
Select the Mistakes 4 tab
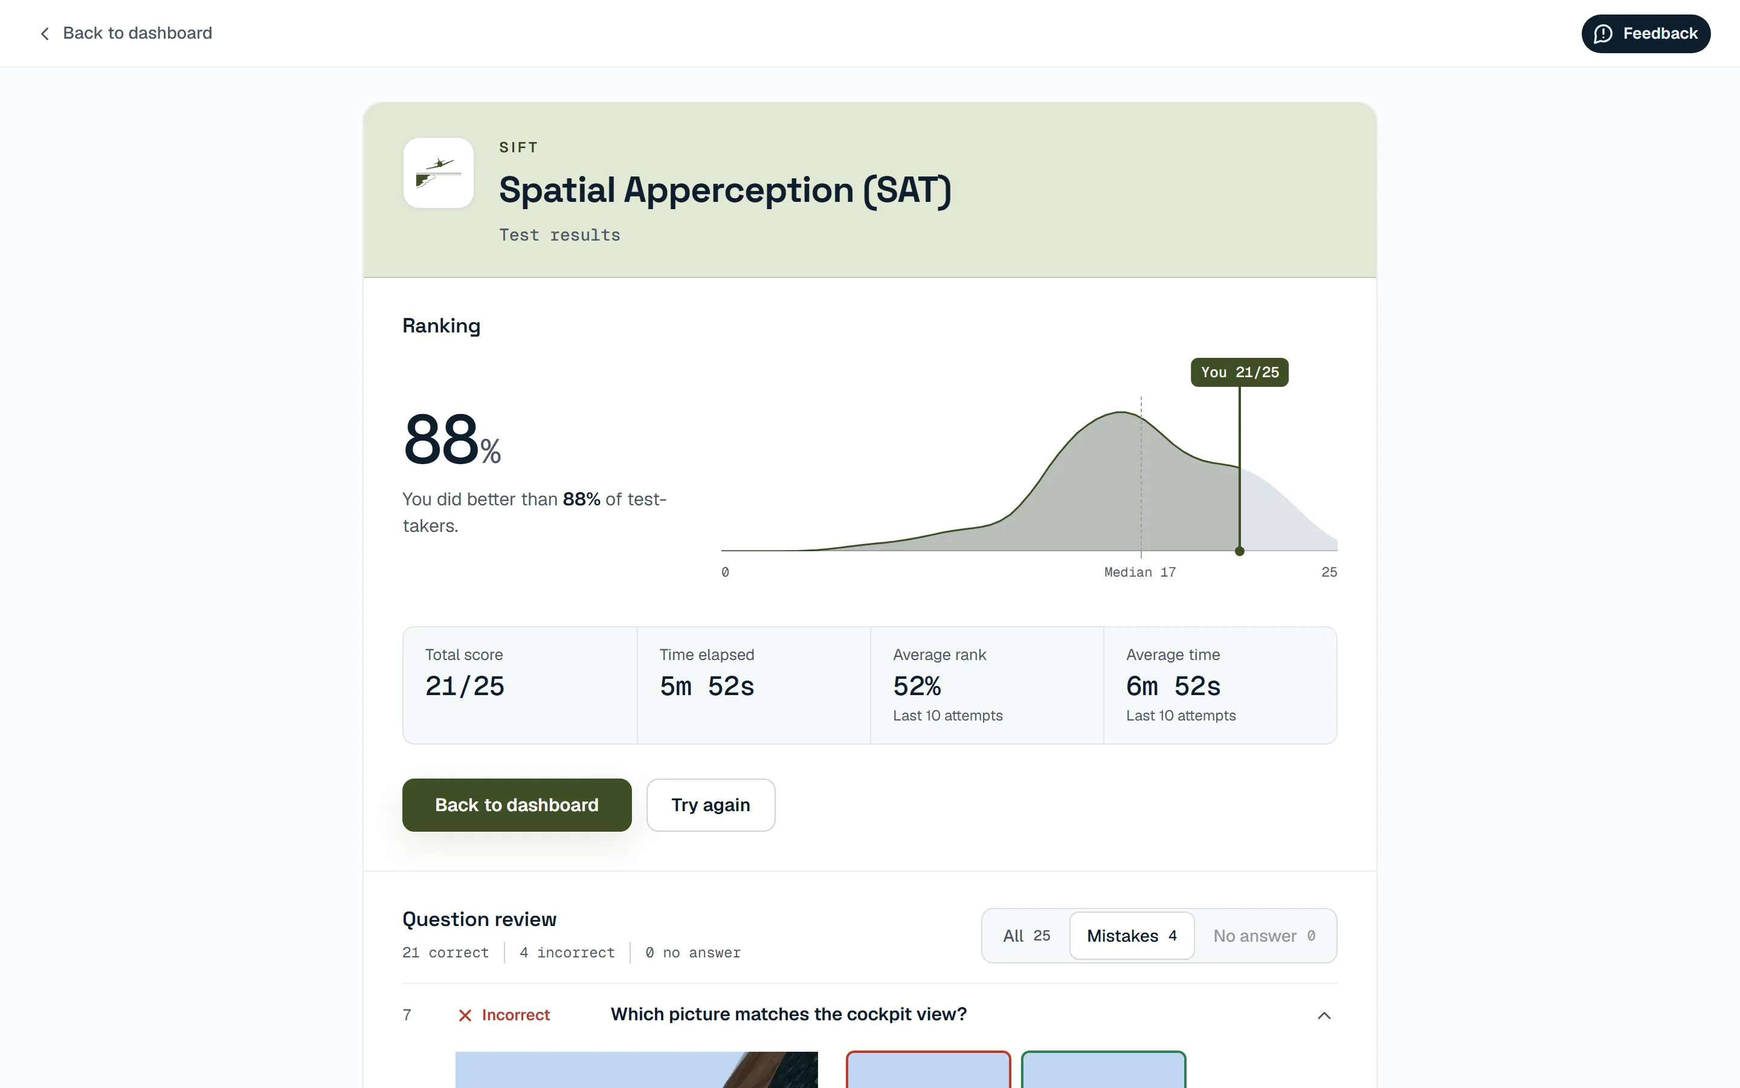(x=1132, y=936)
